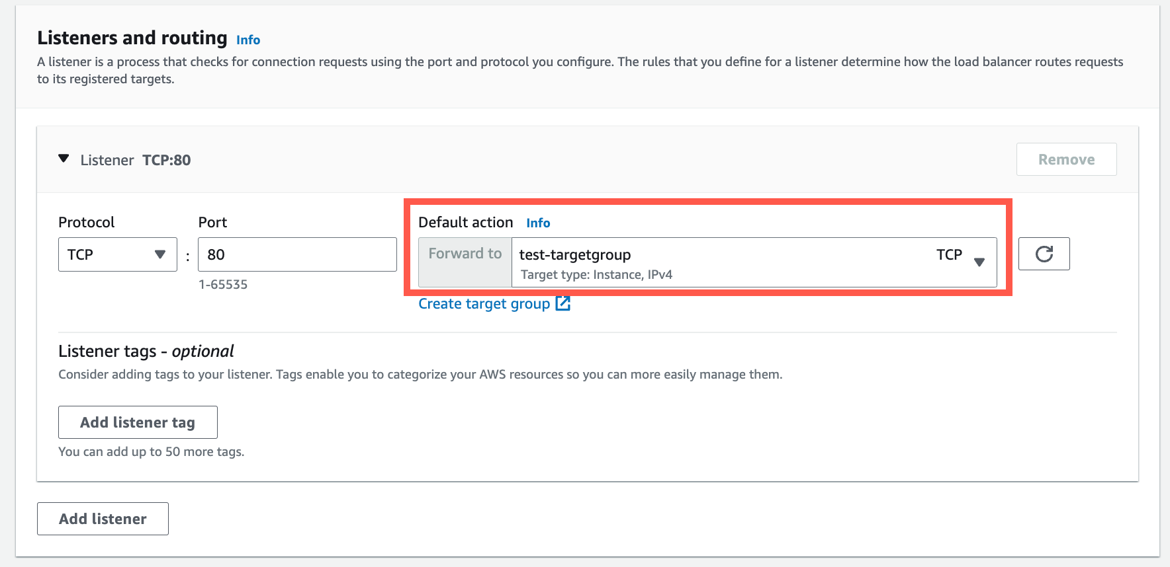Click the Add listener button
The image size is (1170, 567).
click(x=103, y=519)
